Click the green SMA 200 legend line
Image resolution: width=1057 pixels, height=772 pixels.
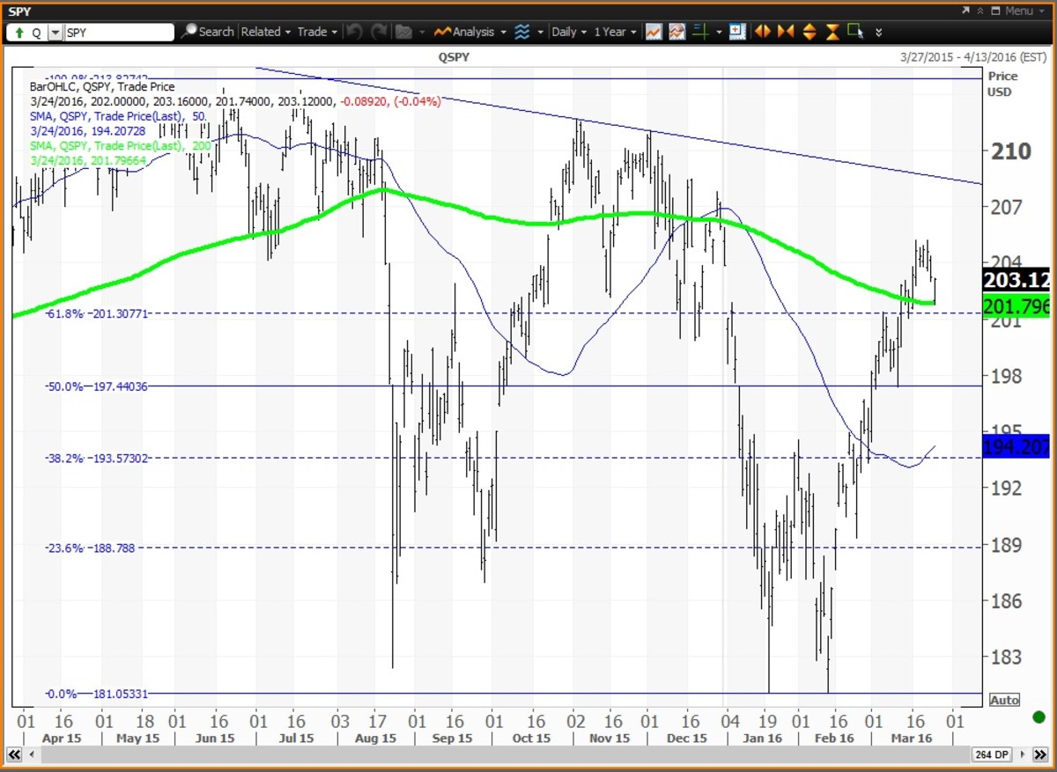[120, 144]
